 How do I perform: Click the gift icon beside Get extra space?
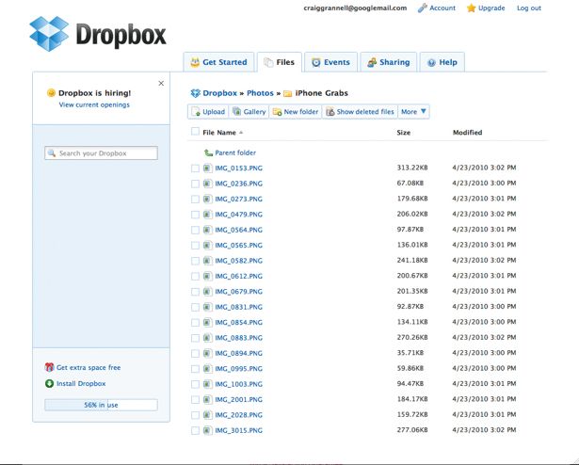coord(49,367)
